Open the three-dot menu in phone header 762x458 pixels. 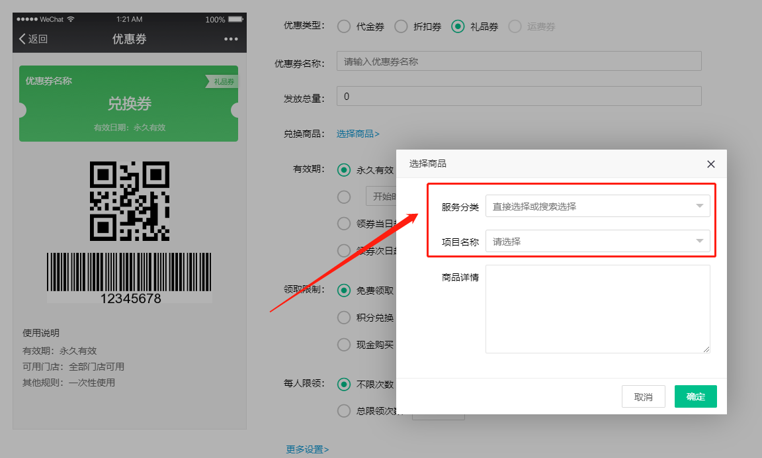[x=231, y=39]
